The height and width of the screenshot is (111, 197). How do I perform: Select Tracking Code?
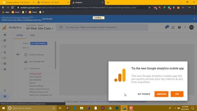35,74
